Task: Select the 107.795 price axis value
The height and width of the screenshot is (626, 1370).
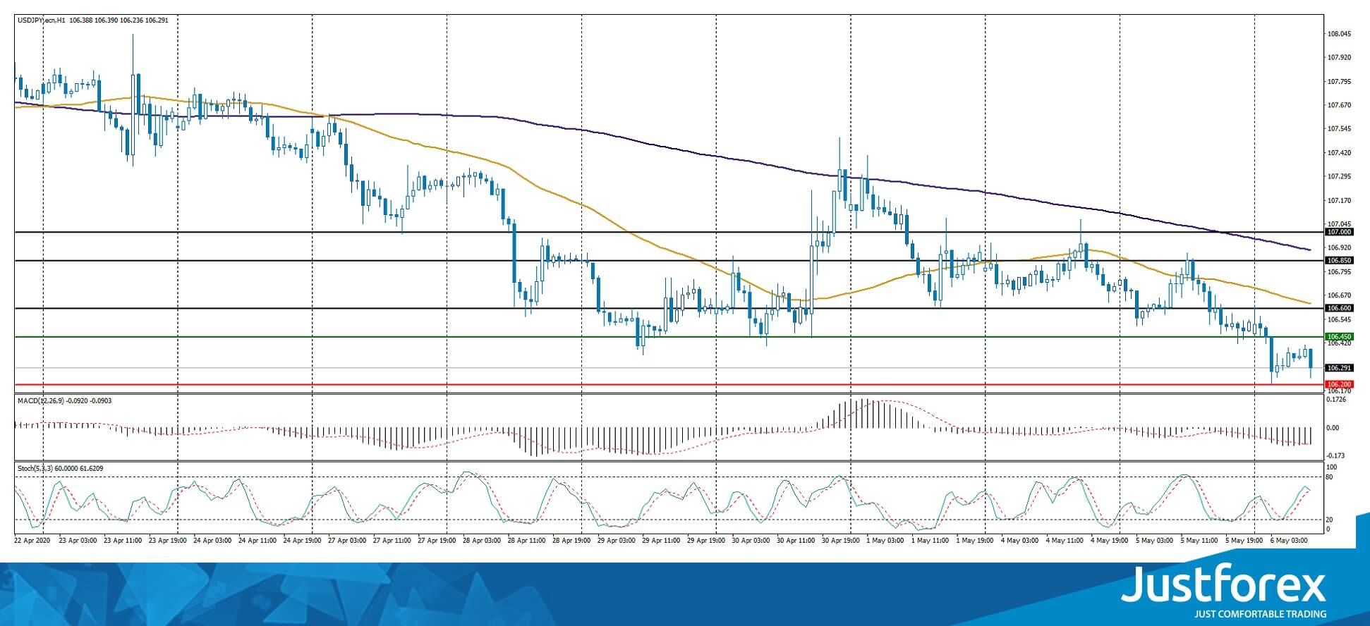Action: (x=1339, y=82)
